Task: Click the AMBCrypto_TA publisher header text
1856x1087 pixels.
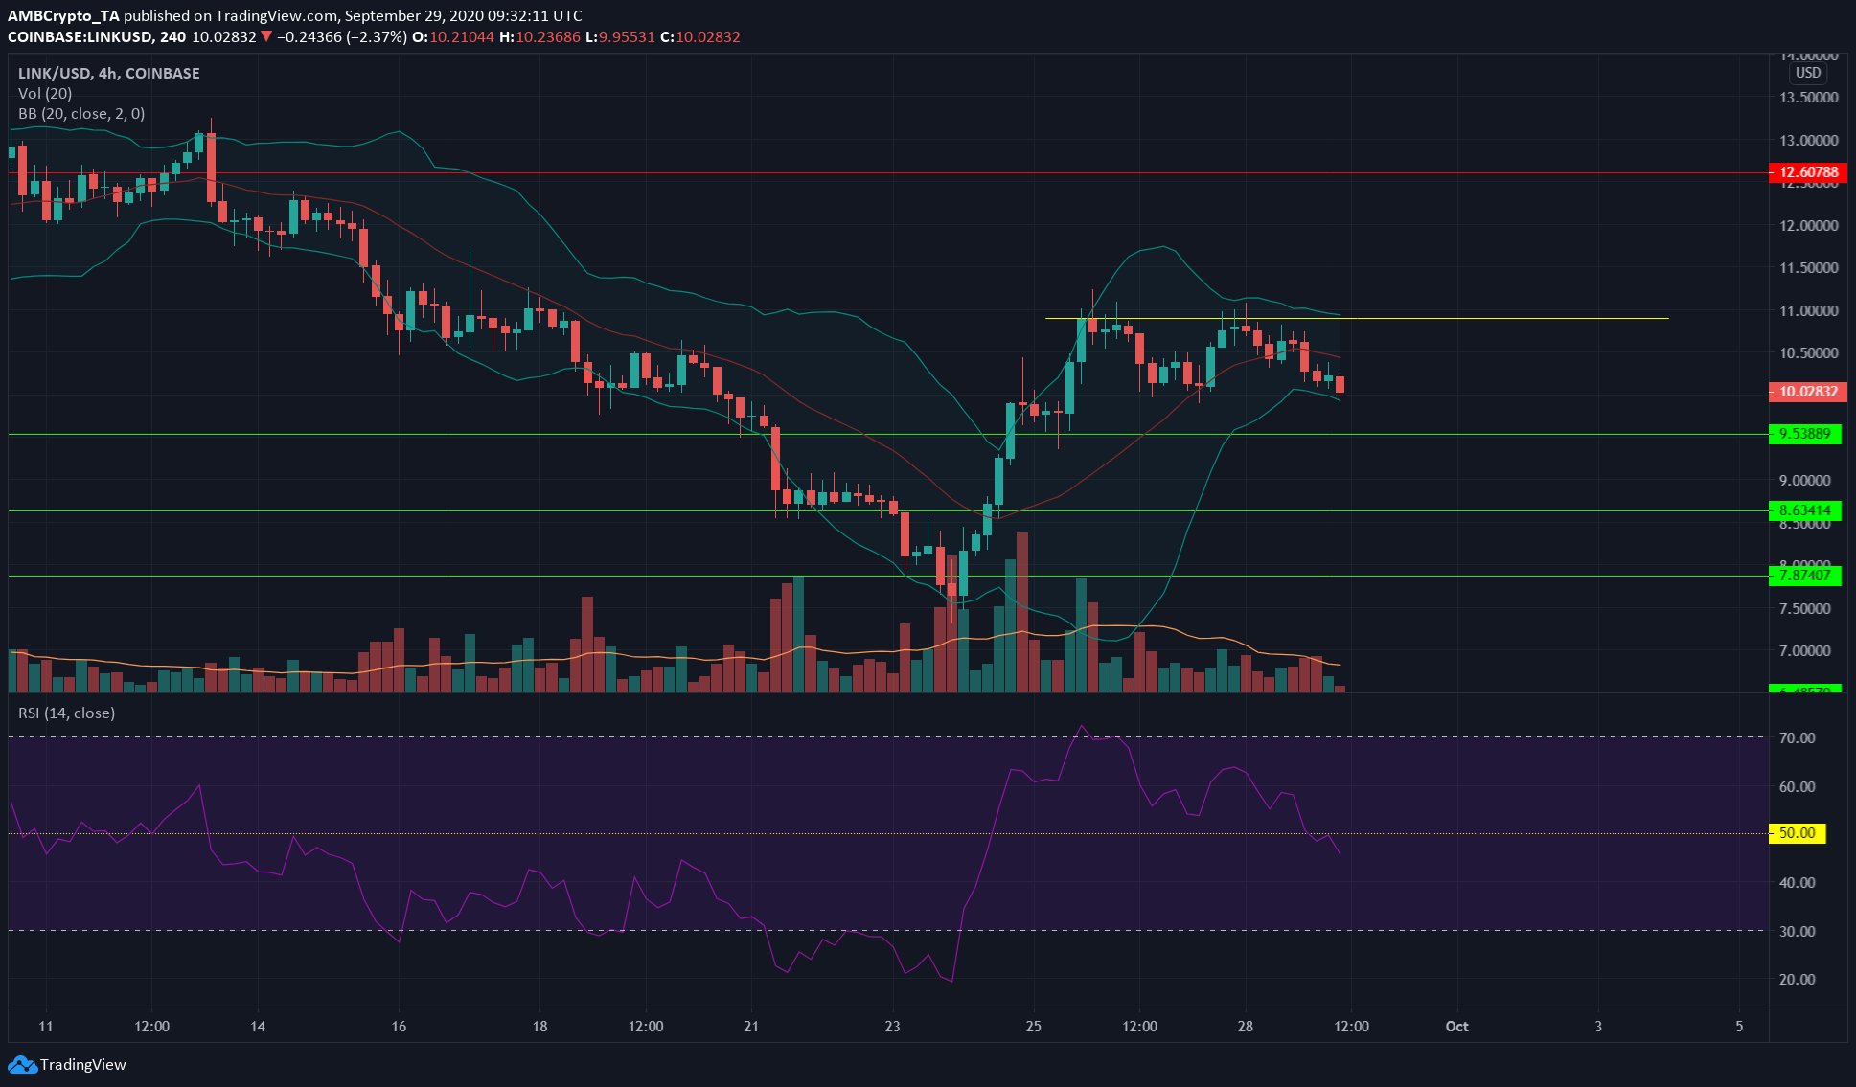Action: [63, 15]
